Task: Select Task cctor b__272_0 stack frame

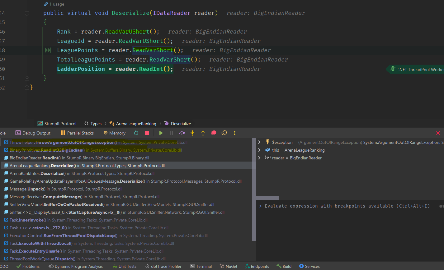Action: click(x=126, y=228)
